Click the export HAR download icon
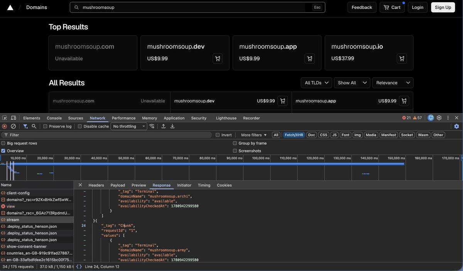Viewport: 463px width, 271px height. click(x=172, y=126)
